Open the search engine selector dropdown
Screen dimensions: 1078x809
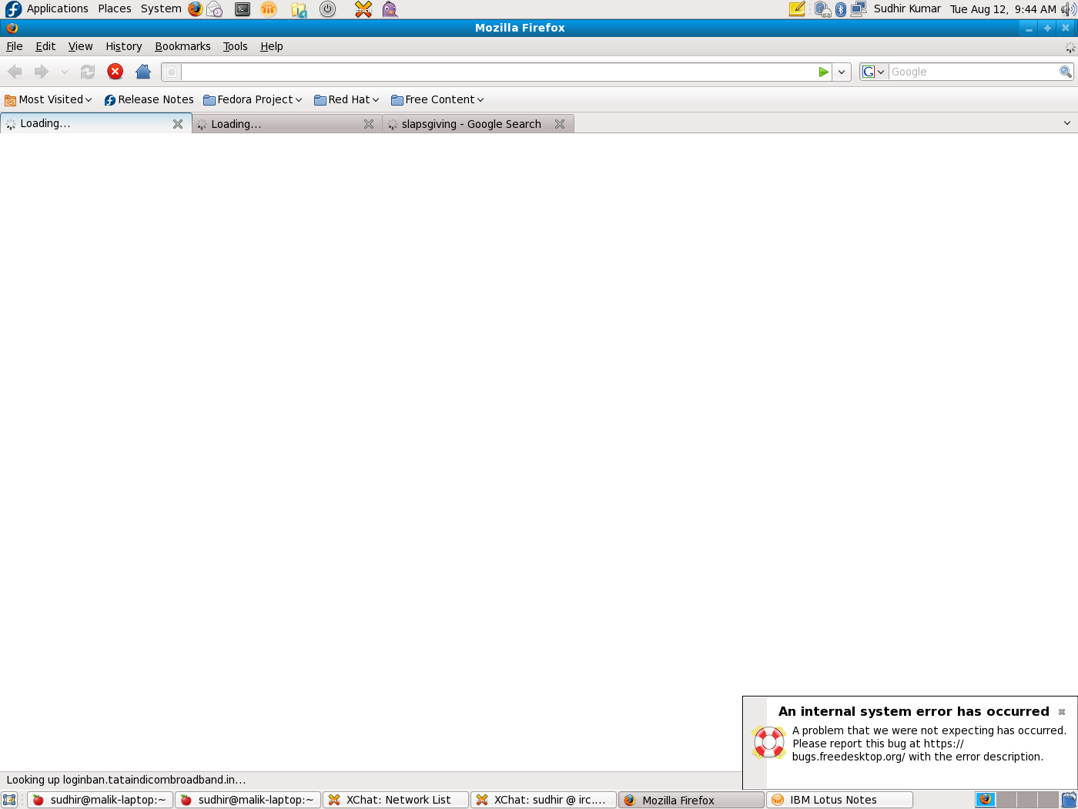[x=873, y=72]
